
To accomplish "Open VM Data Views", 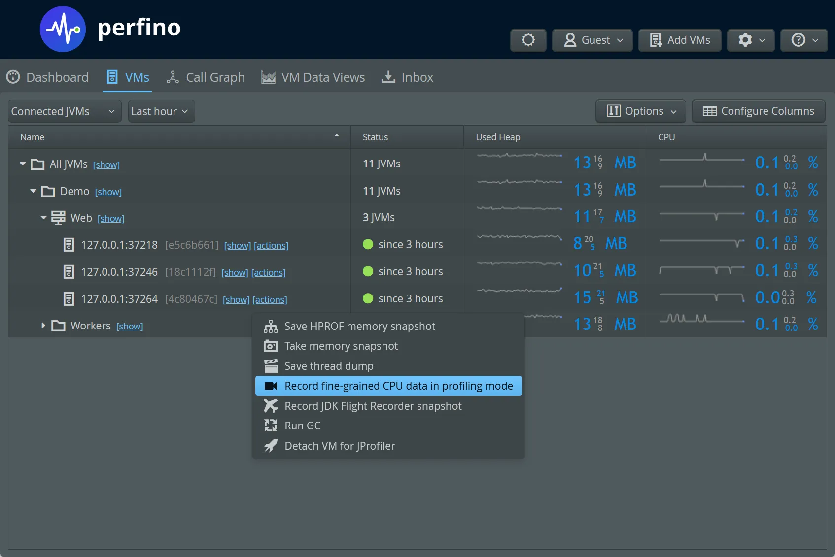I will [x=313, y=77].
